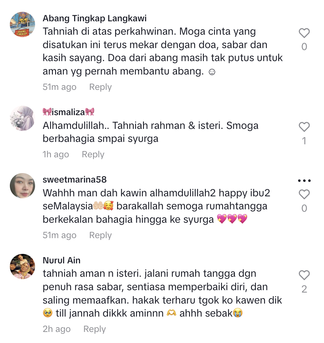This screenshot has height=343, width=324.
Task: Like sweetmarina58's comment via heart icon
Action: click(x=304, y=194)
